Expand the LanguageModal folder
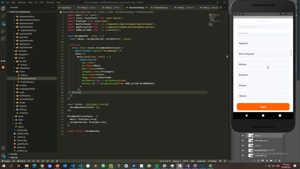The width and height of the screenshot is (300, 169). (x=14, y=89)
